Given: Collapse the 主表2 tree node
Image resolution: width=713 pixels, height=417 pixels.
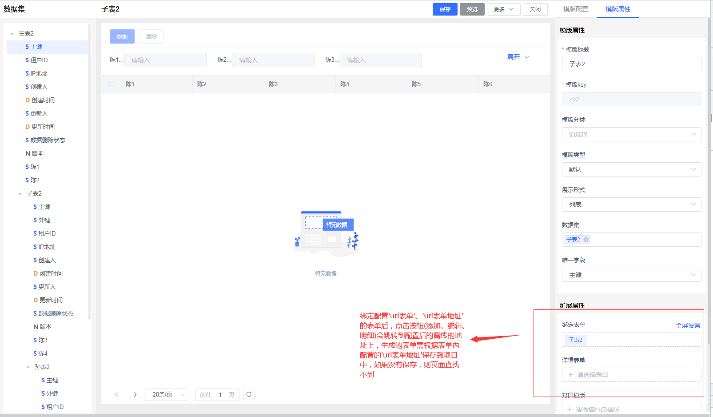Looking at the screenshot, I should click(12, 34).
